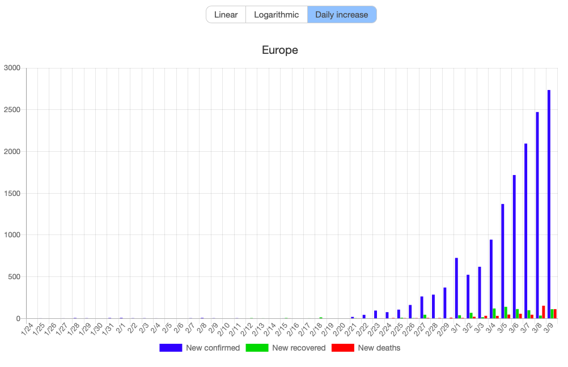The image size is (568, 367).
Task: Click the 1500 y-axis label
Action: click(x=12, y=193)
